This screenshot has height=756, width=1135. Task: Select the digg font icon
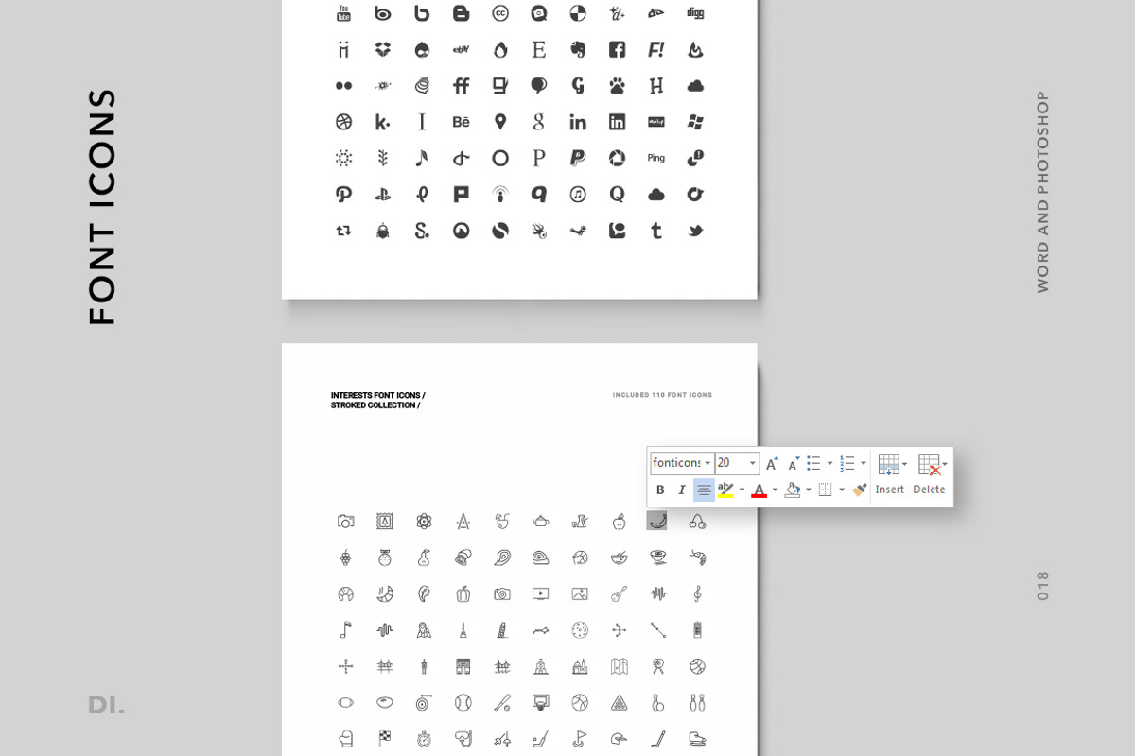click(x=695, y=13)
